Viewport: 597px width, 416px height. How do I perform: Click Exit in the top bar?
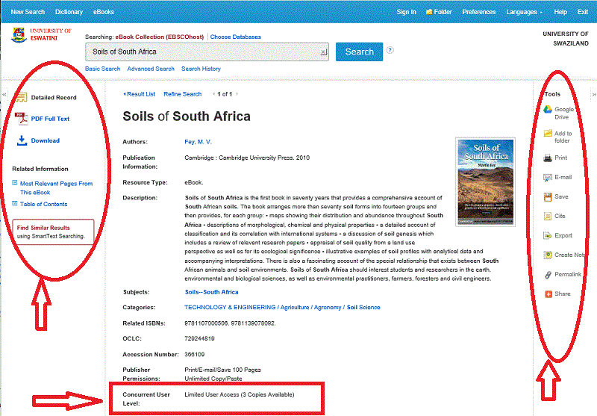583,12
